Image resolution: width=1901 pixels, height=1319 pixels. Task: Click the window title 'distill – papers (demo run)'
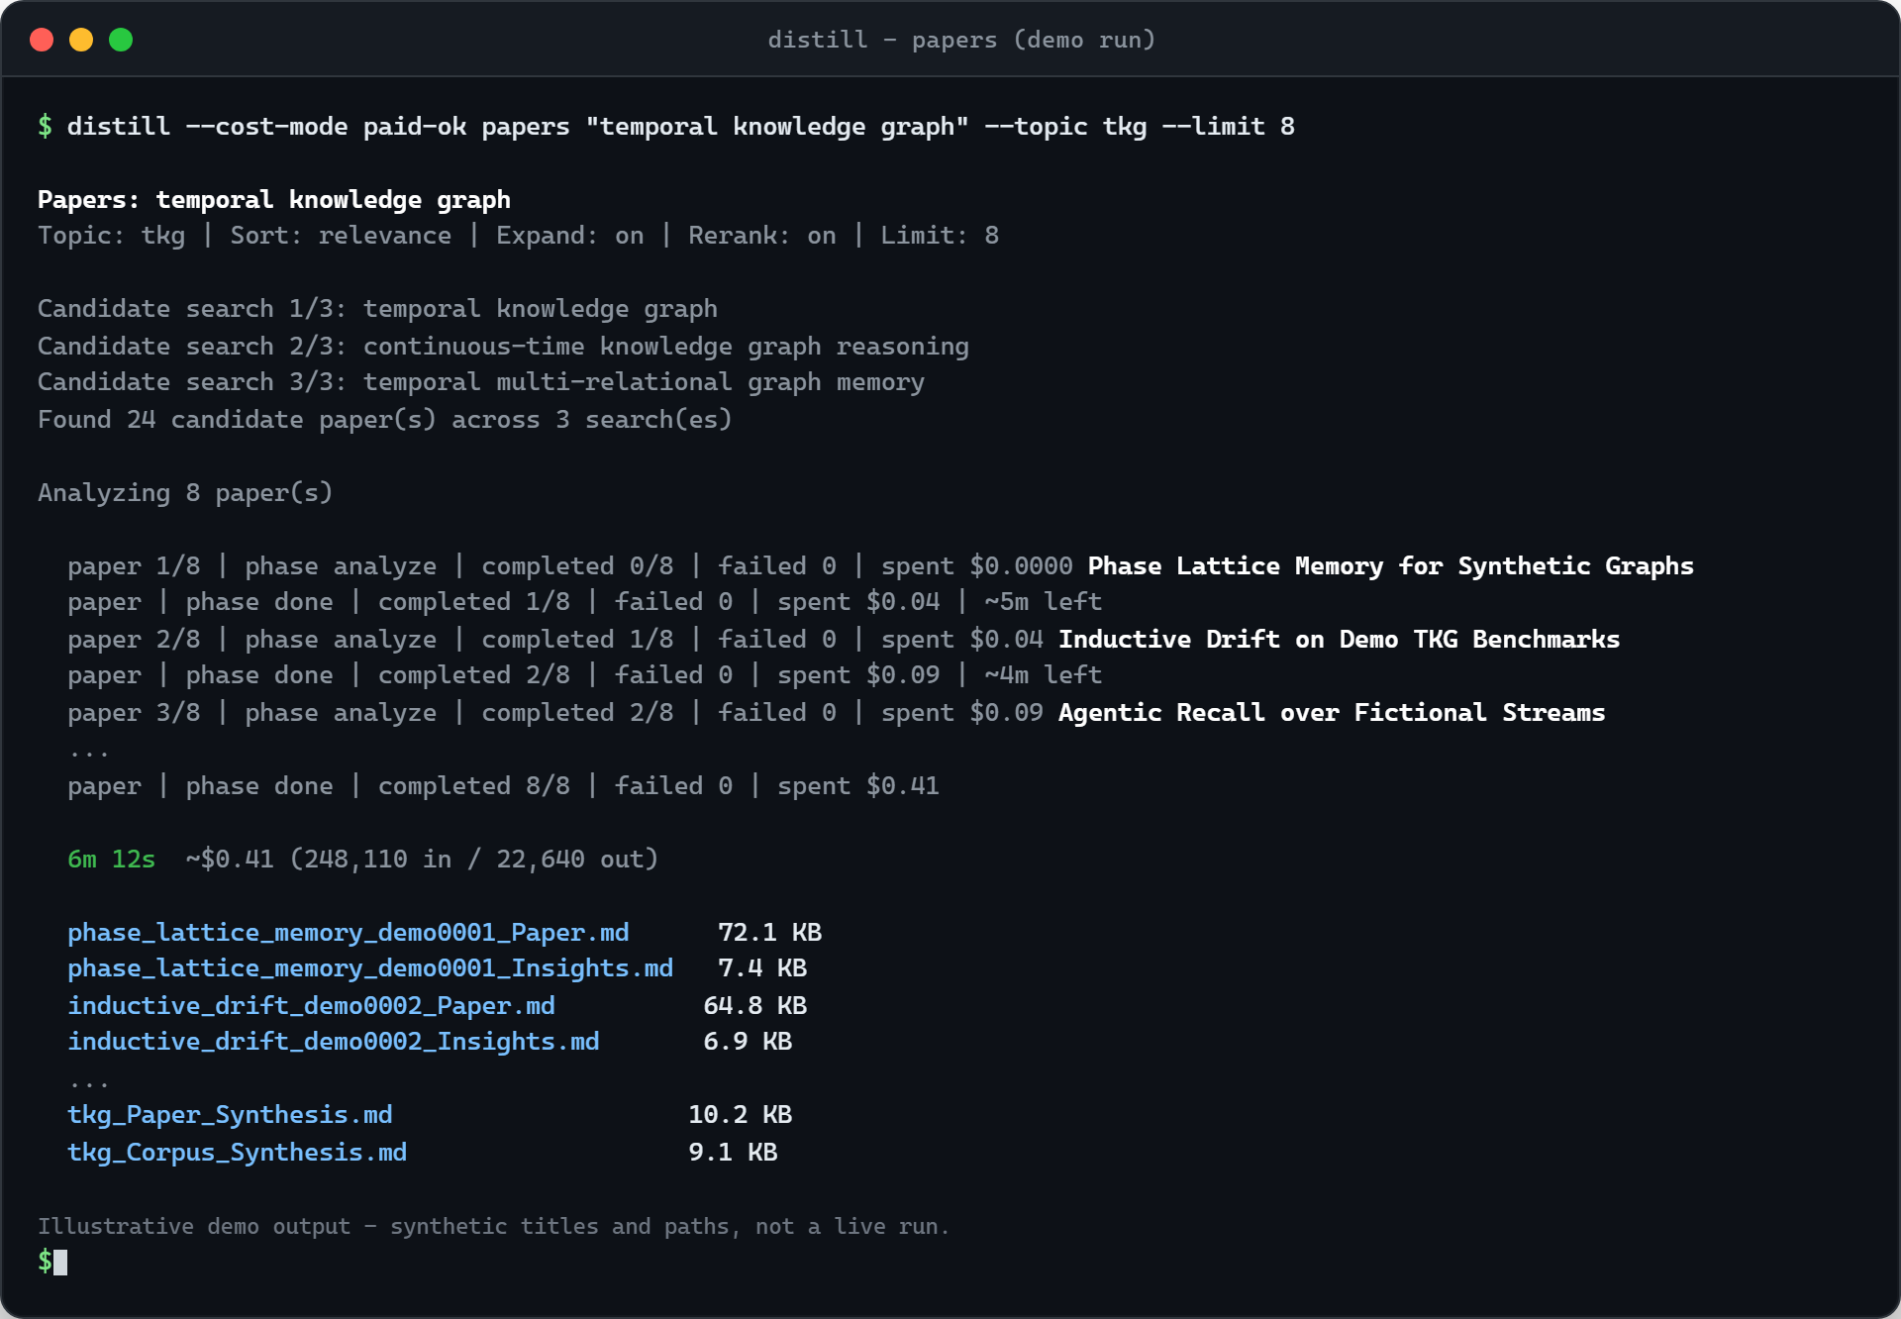tap(961, 40)
